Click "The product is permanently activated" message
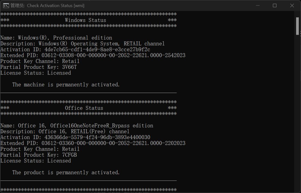 [66, 172]
